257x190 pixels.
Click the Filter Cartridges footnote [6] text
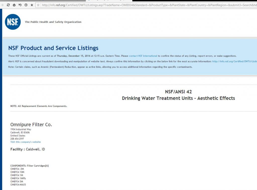47,166
